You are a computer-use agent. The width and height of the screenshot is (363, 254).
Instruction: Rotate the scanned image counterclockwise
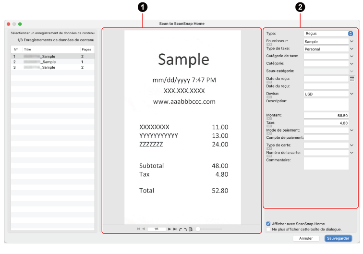tap(181, 230)
